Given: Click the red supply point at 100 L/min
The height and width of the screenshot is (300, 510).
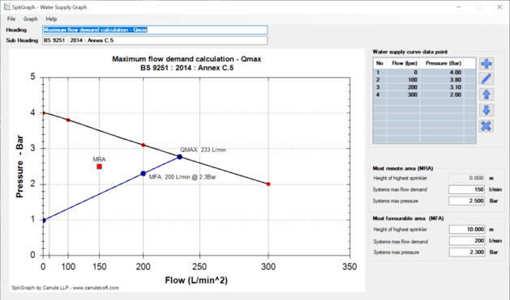Looking at the screenshot, I should point(68,120).
